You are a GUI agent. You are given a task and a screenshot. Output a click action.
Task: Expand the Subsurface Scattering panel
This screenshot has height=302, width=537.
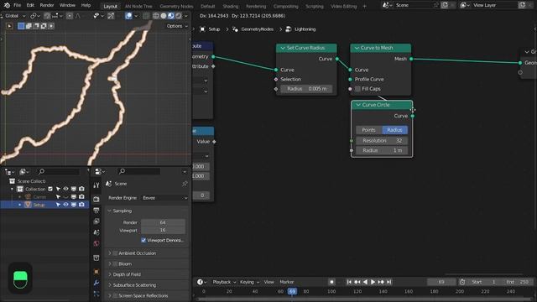(110, 285)
